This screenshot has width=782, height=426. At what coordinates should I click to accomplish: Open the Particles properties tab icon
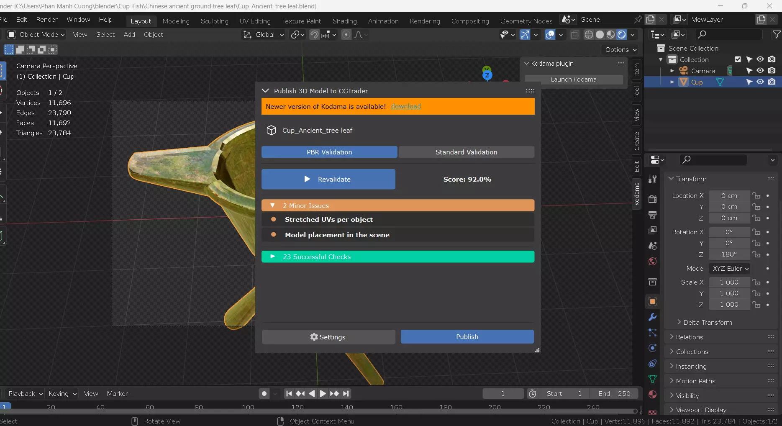[652, 333]
